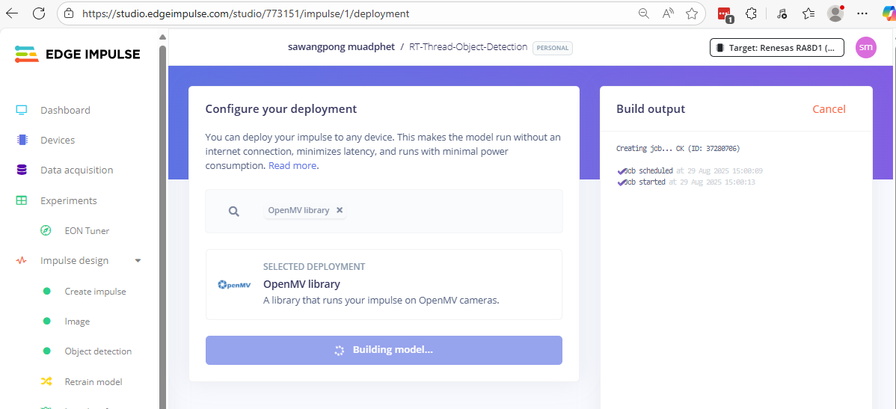Refresh the browser page
The height and width of the screenshot is (409, 896).
[x=39, y=13]
